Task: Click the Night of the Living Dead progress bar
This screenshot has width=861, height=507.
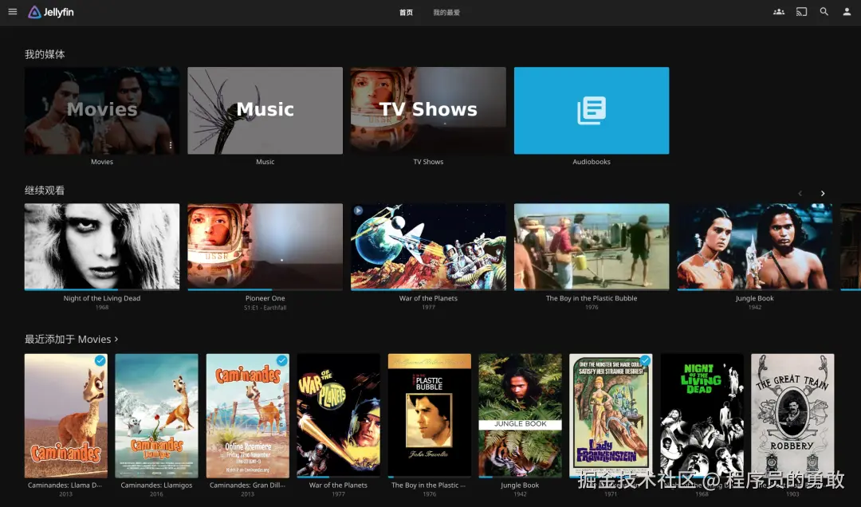Action: (101, 289)
